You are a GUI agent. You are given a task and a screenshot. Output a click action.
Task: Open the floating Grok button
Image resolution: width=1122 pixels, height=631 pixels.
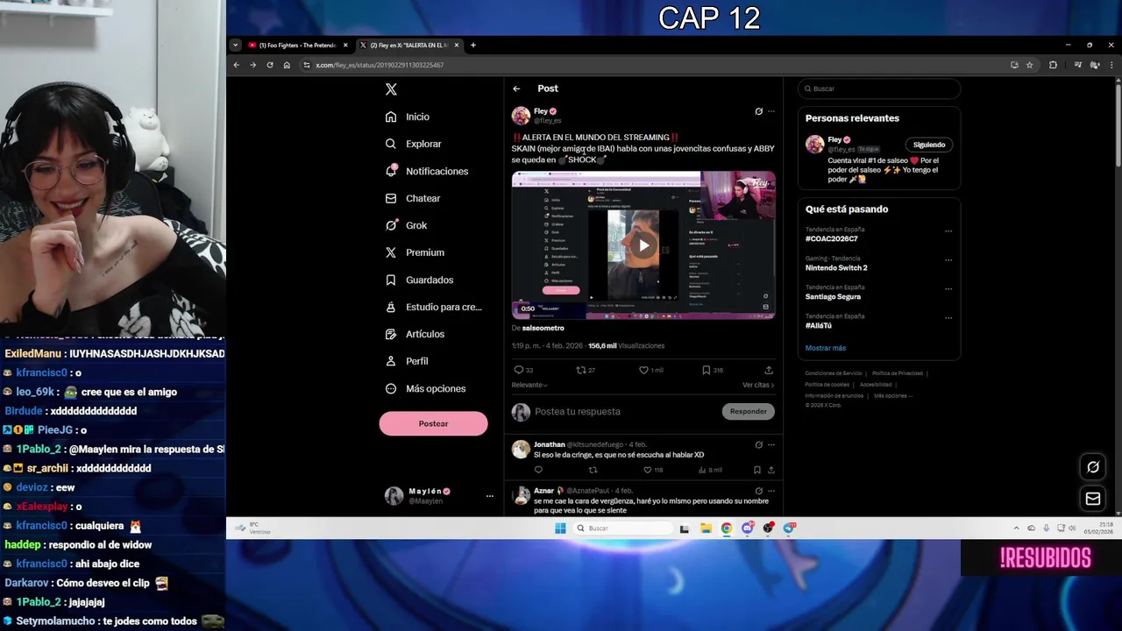1093,467
